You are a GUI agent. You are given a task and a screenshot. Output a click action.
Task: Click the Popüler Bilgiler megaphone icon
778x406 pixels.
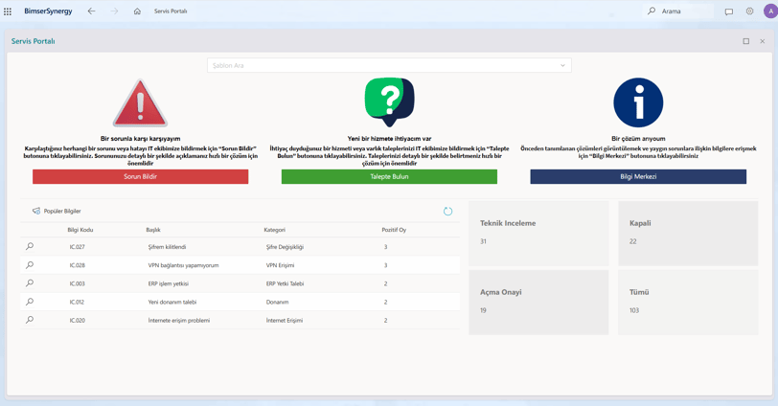pos(36,211)
